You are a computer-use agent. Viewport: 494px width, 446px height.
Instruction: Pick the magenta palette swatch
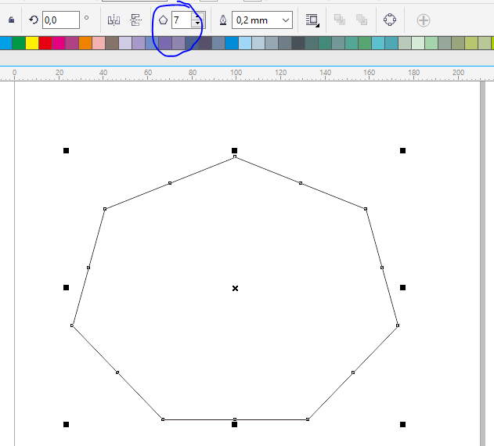(x=59, y=43)
